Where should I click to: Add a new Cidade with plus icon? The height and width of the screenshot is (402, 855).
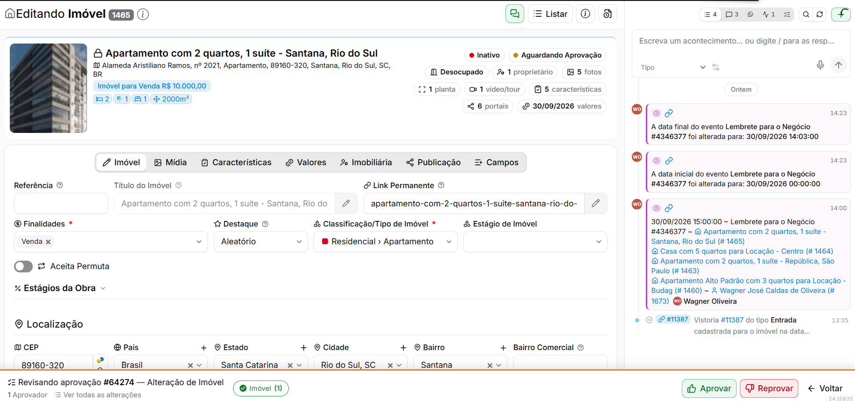click(403, 348)
